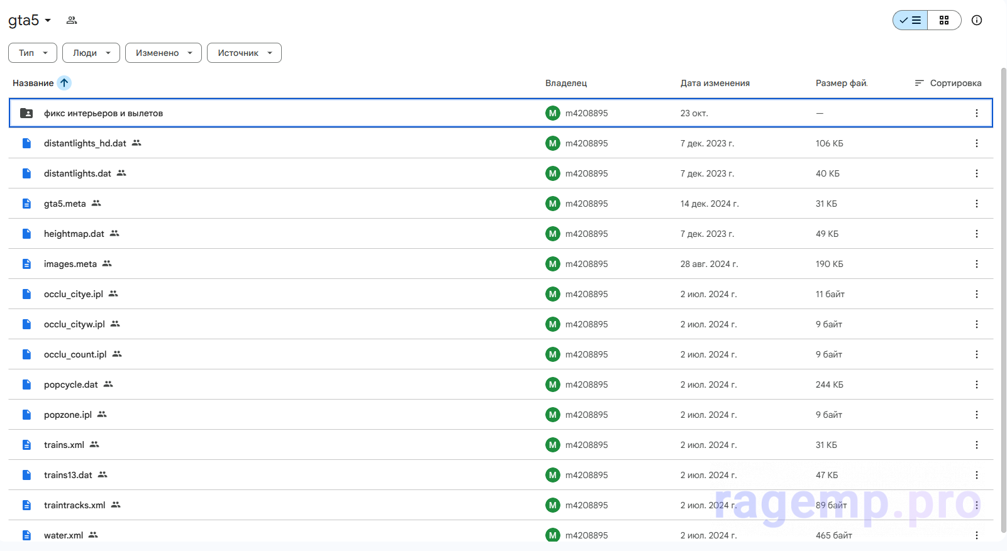
Task: Click the vertical scrollbar on the right
Action: click(x=1003, y=302)
